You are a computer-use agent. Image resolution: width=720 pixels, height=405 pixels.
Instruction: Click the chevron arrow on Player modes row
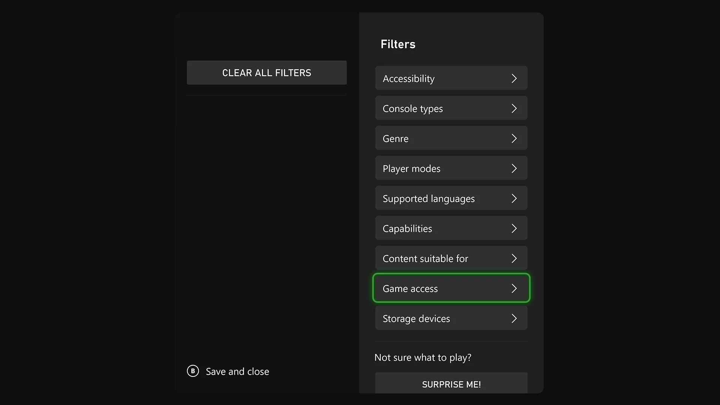(514, 168)
